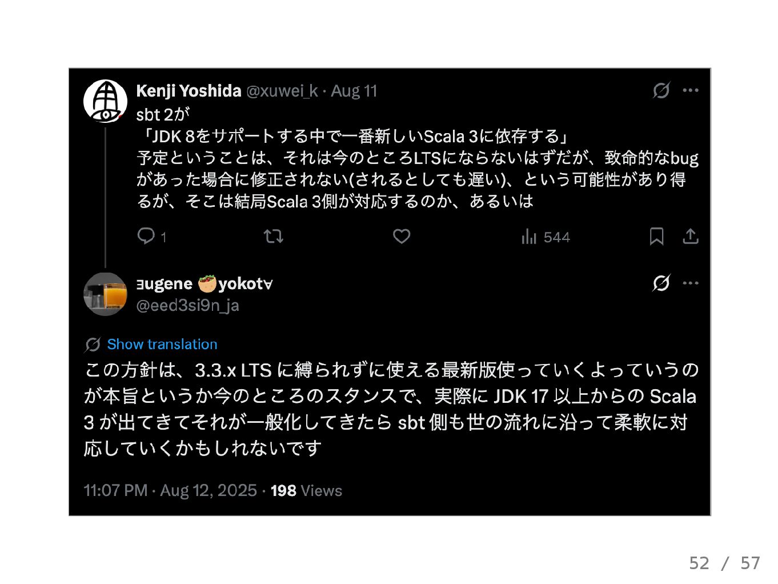This screenshot has height=584, width=778.
Task: Open the Aug 11 timestamp link
Action: point(354,91)
